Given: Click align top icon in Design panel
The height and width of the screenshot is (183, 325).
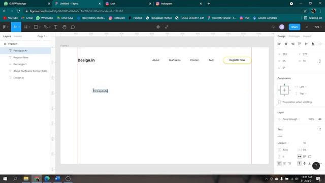Looking at the screenshot, I should click(x=300, y=44).
